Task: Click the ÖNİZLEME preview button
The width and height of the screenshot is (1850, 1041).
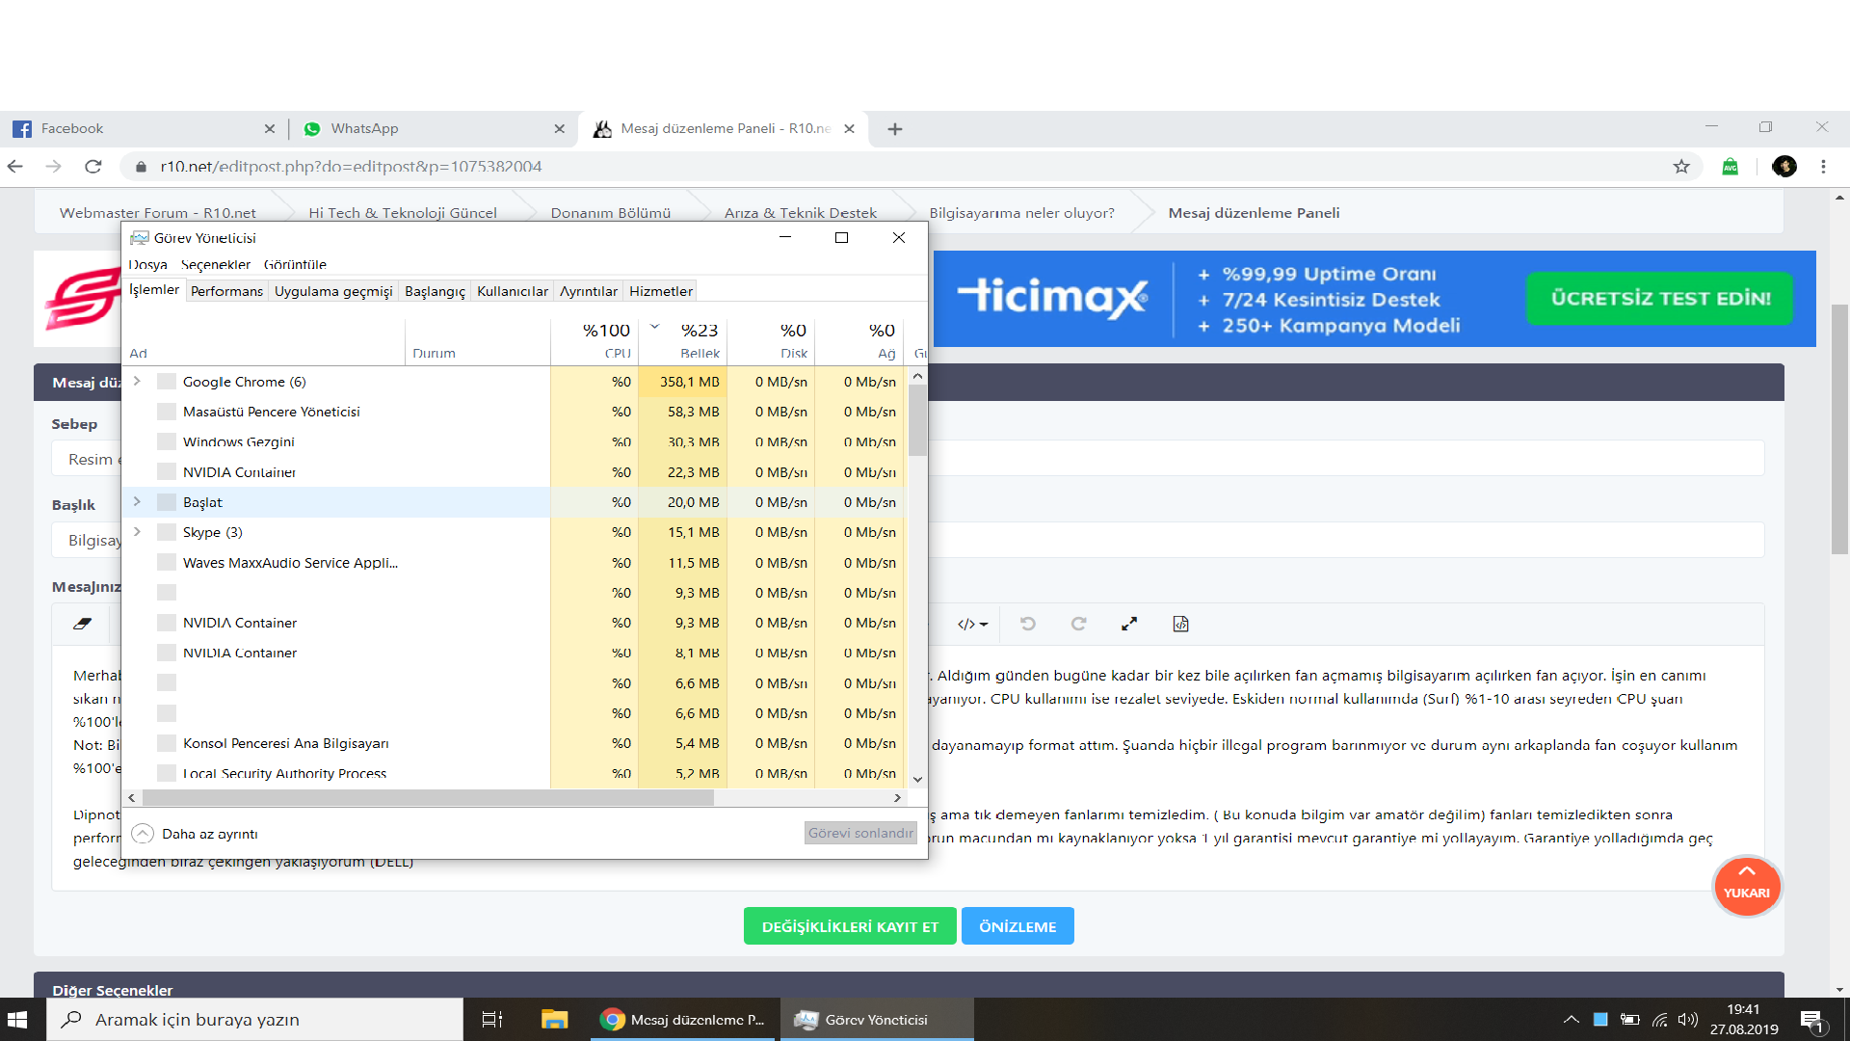Action: (x=1017, y=926)
